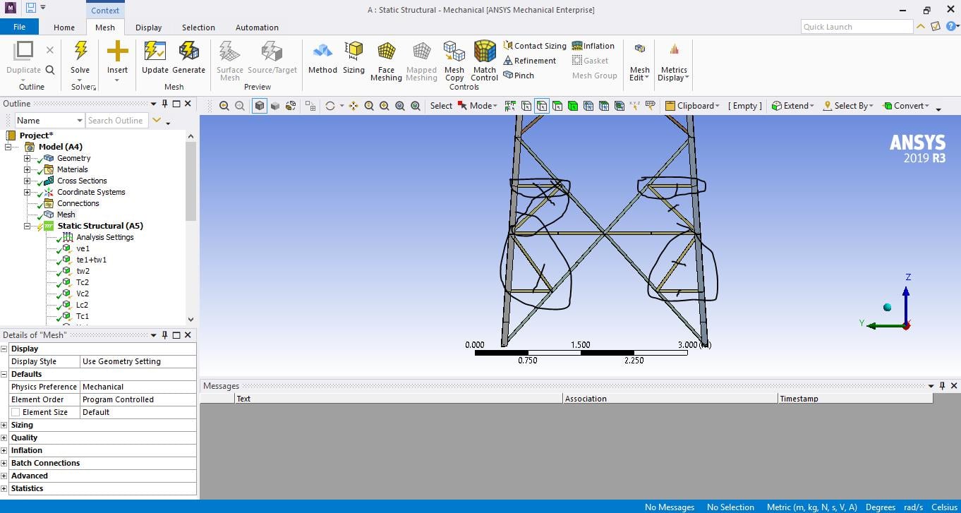961x513 pixels.
Task: Expand the Coordinate Systems node
Action: point(27,192)
